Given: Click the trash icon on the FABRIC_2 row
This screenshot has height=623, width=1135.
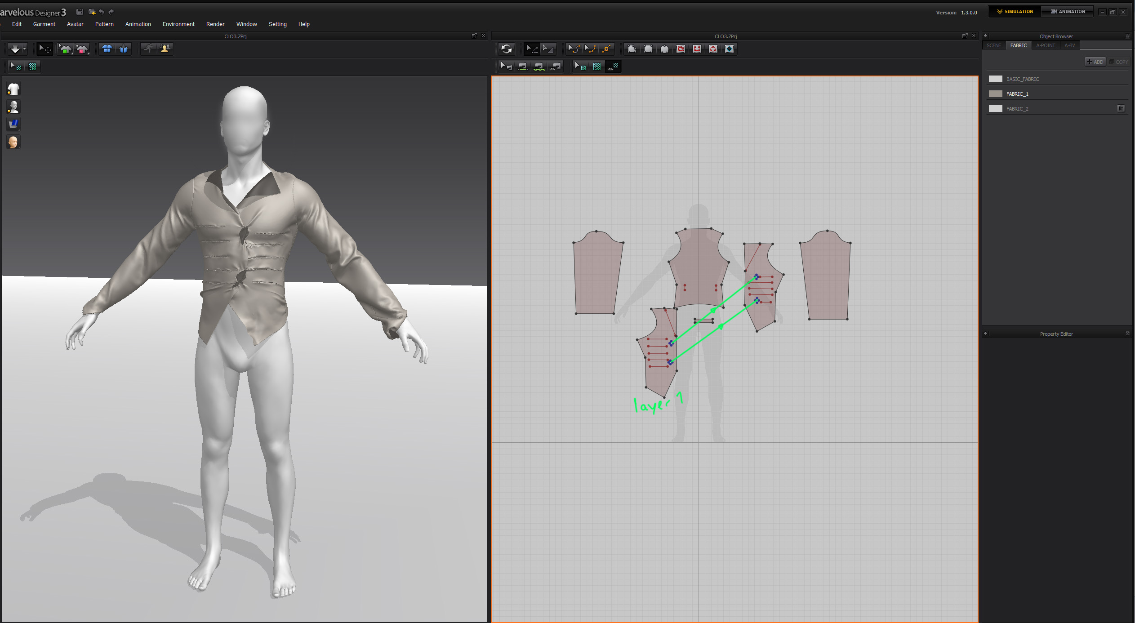Looking at the screenshot, I should click(x=1121, y=108).
